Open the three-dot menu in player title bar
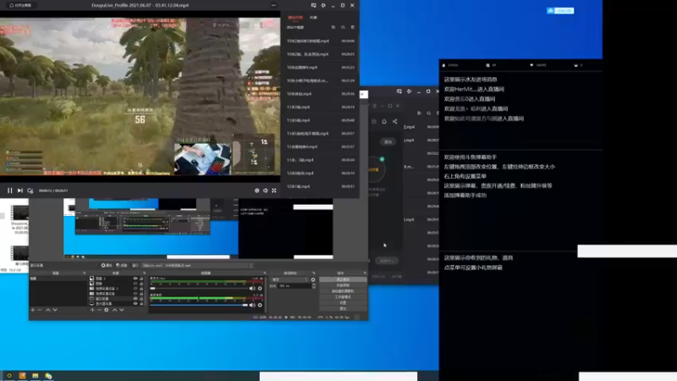Viewport: 677px width, 381px height. pyautogui.click(x=273, y=5)
